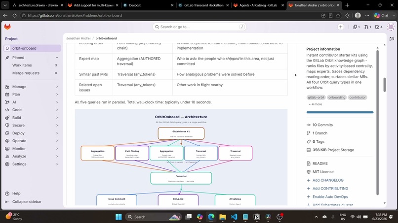Click the Plan calendar icon
This screenshot has width=398, height=223.
[7, 94]
